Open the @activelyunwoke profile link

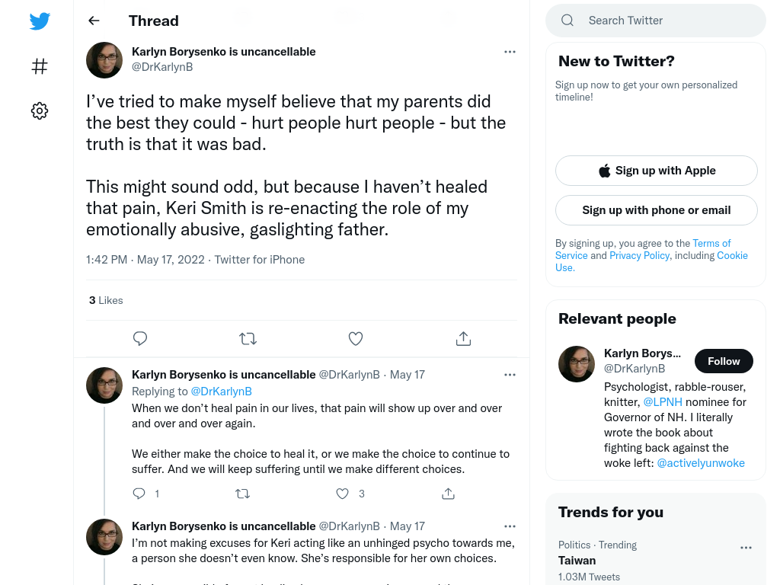701,463
